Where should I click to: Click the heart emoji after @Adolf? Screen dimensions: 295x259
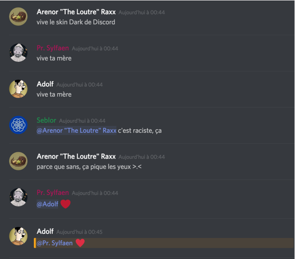[66, 204]
